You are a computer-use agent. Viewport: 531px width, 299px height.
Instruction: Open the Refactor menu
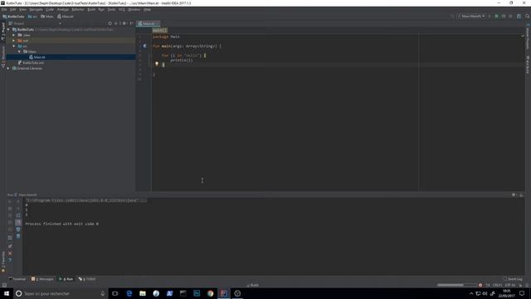tap(78, 9)
